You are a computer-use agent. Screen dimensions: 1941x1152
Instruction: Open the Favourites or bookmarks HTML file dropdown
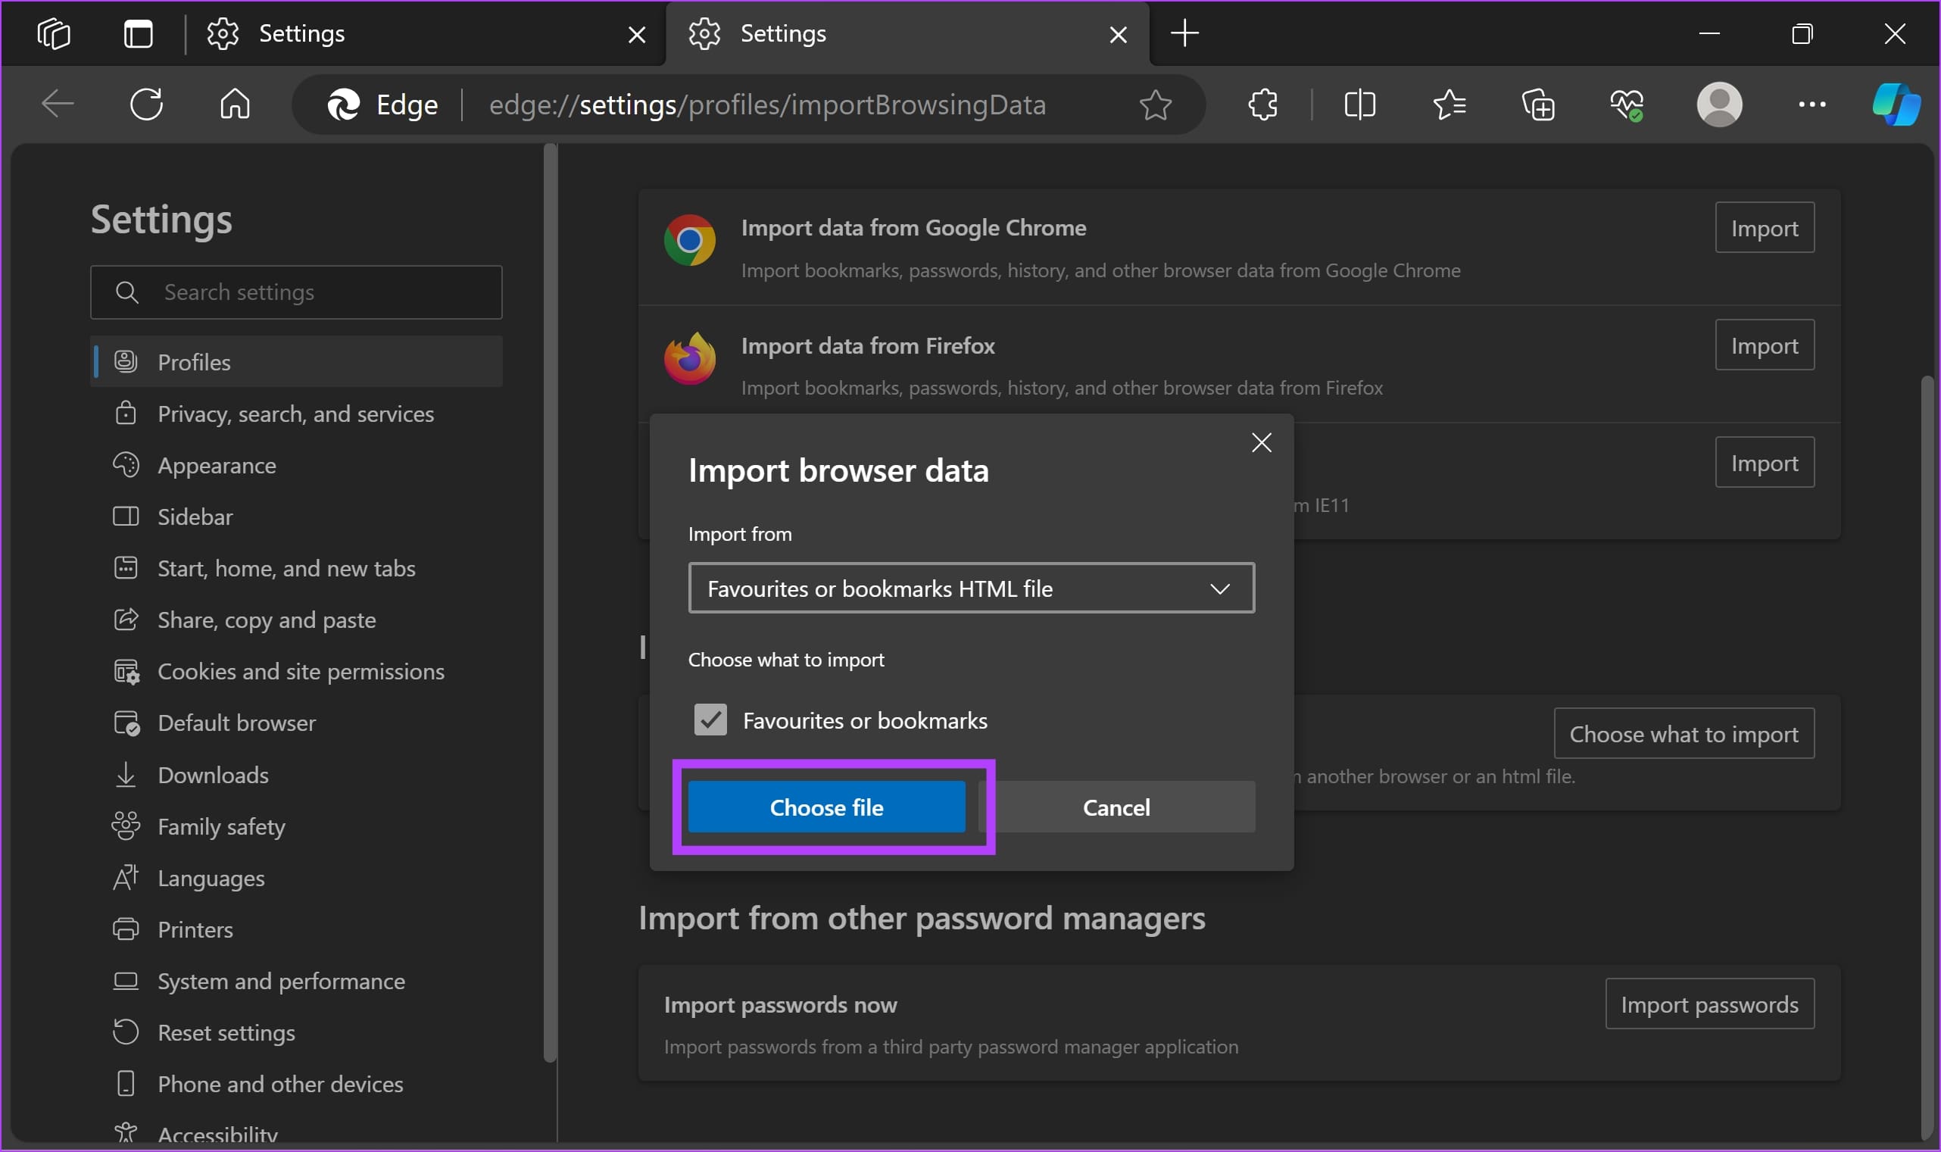click(x=969, y=588)
